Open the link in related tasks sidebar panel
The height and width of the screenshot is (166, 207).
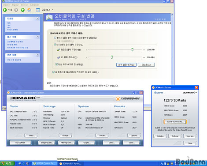pyautogui.click(x=14, y=60)
